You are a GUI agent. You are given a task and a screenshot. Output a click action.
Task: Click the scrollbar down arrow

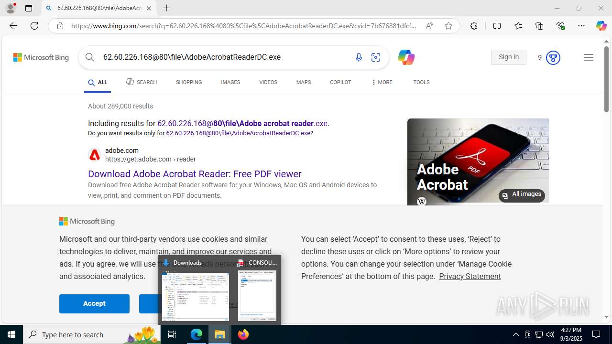[x=606, y=317]
